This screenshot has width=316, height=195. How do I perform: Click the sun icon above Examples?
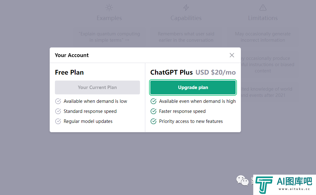pos(109,8)
